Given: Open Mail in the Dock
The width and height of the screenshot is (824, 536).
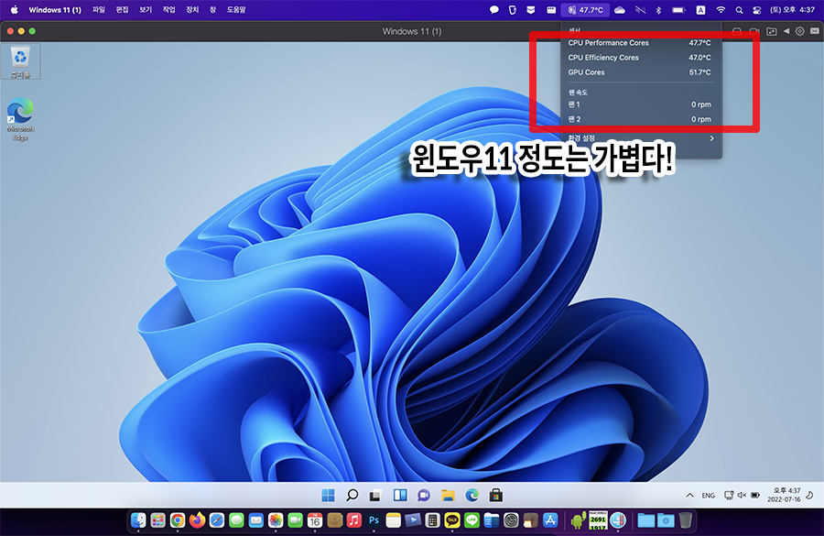Looking at the screenshot, I should click(256, 520).
